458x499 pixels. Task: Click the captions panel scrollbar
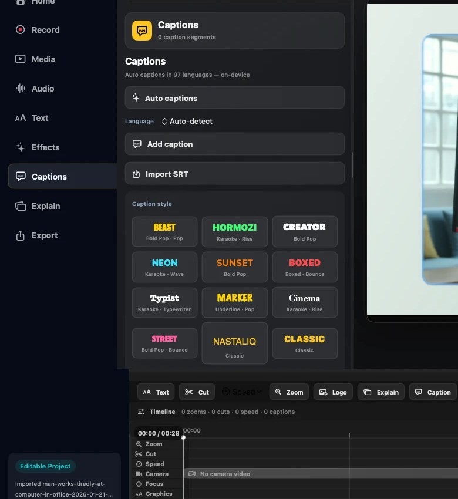(x=352, y=165)
